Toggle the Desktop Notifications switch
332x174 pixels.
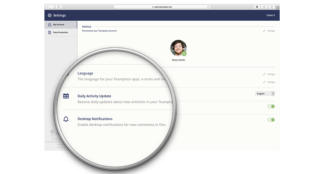271,120
